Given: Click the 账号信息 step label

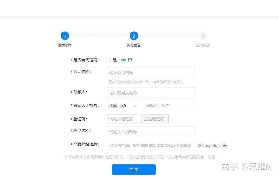Looking at the screenshot, I should click(134, 45).
